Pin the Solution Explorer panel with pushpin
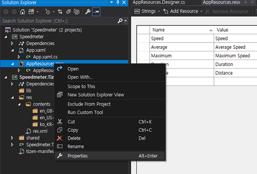 pos(117,3)
